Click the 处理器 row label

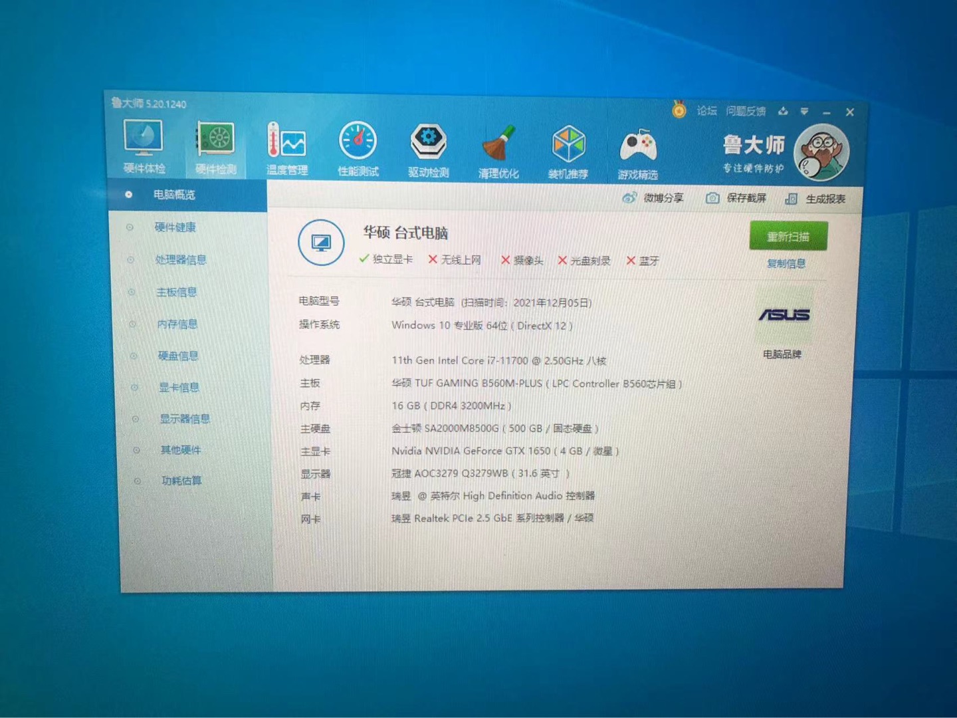(x=314, y=360)
